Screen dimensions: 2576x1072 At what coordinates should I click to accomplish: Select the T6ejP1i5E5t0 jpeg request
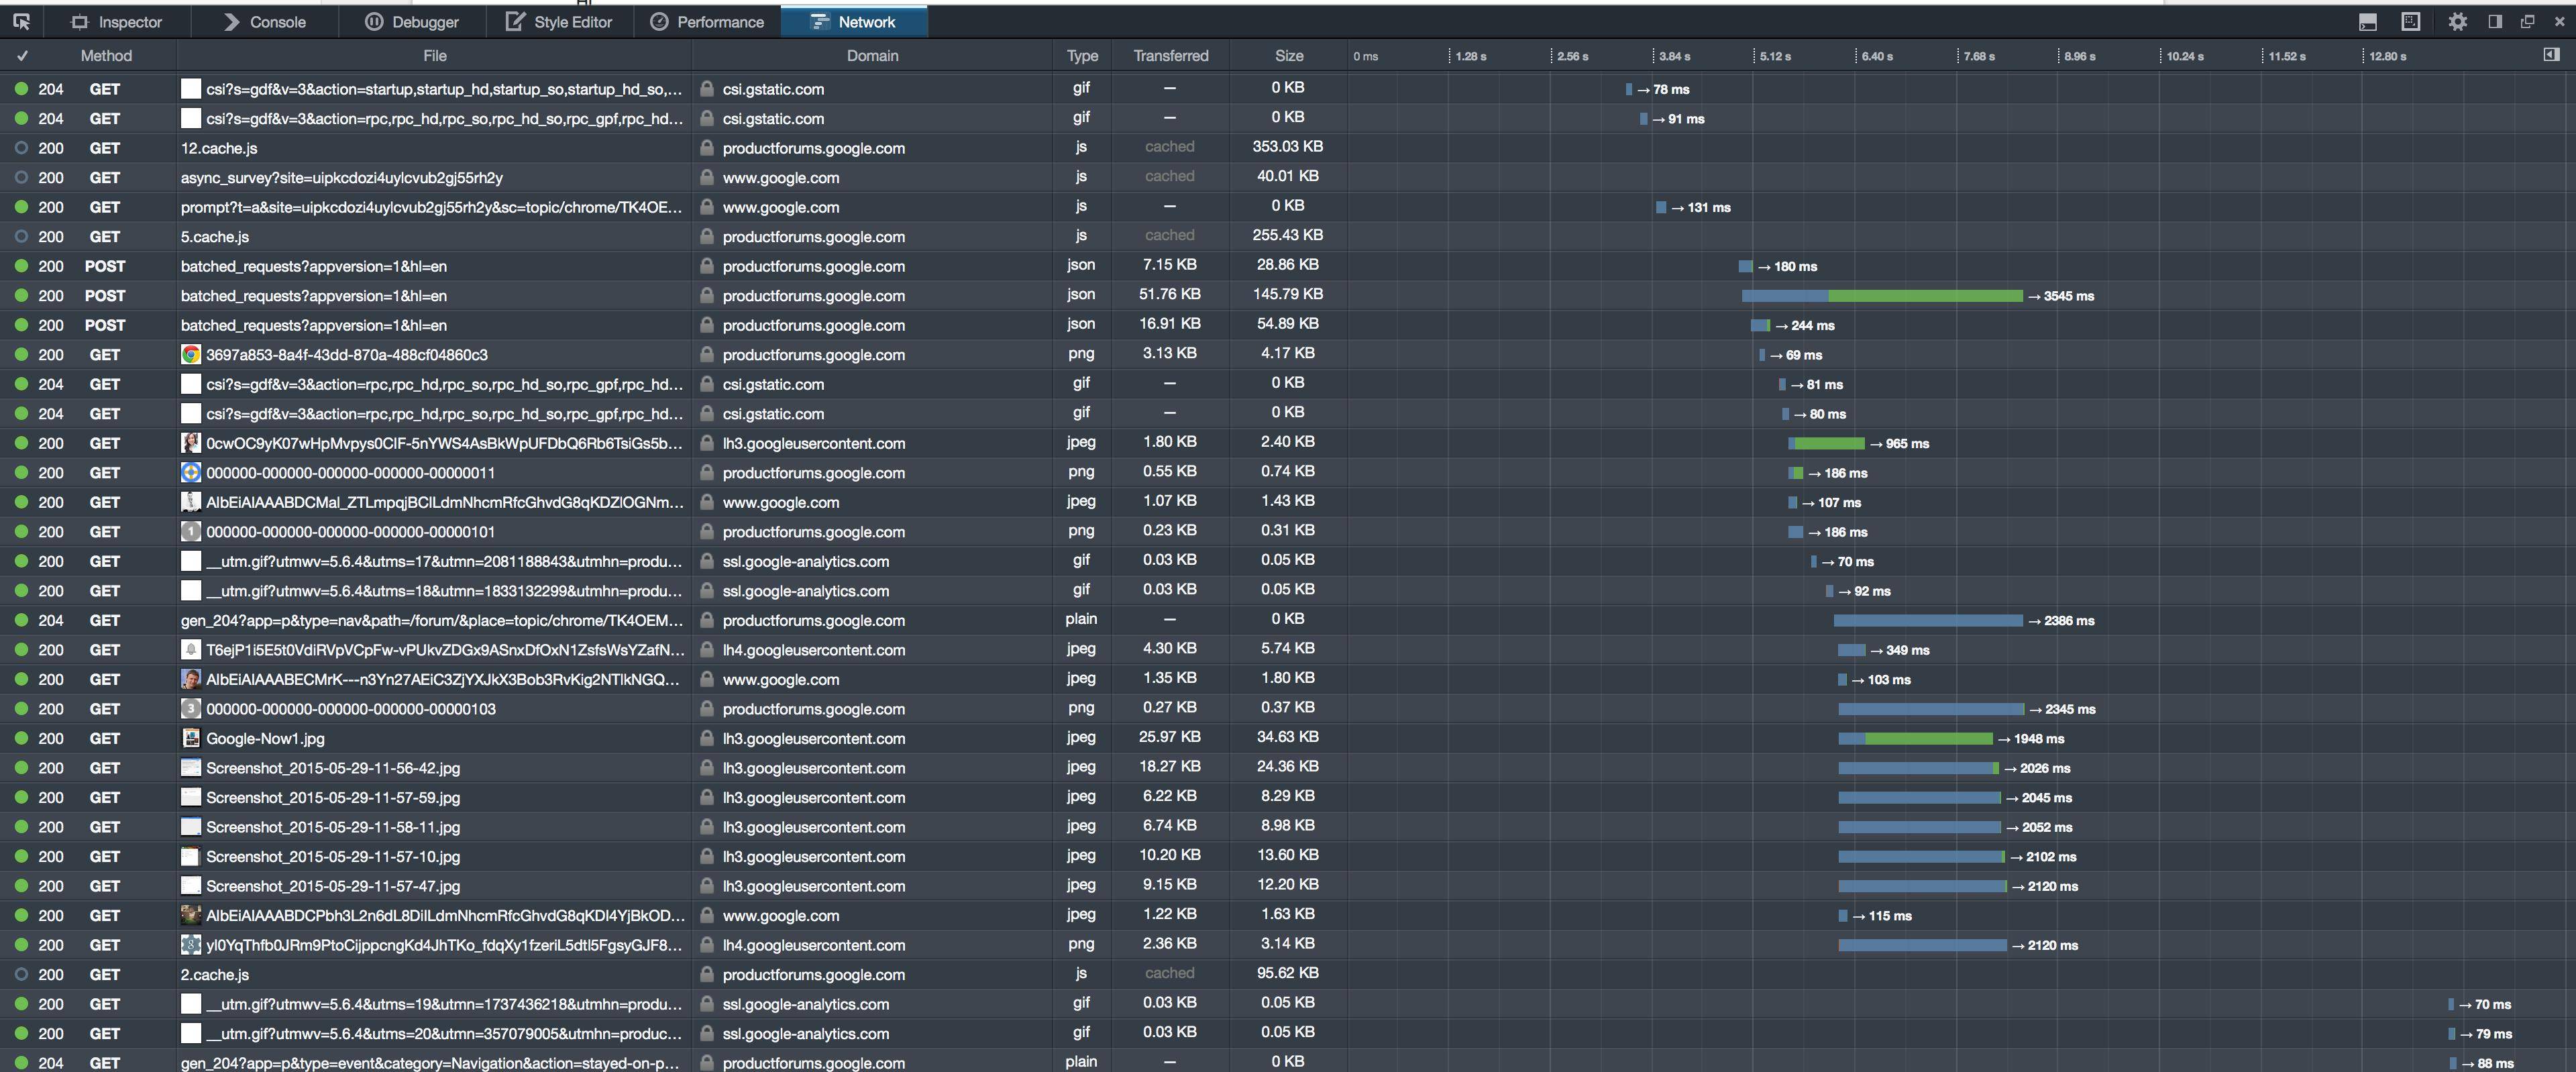tap(1288, 650)
